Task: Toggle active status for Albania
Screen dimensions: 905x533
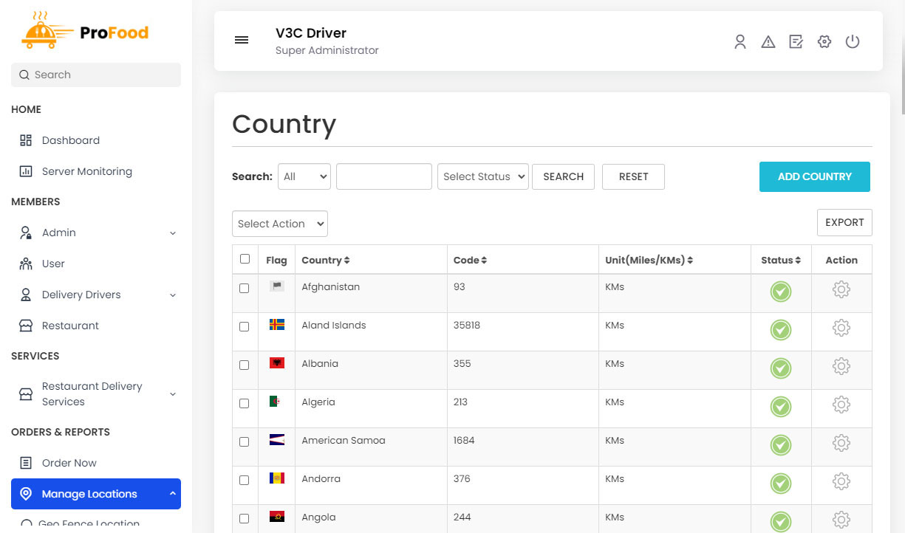Action: (781, 368)
